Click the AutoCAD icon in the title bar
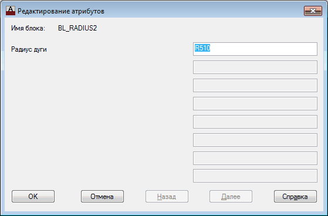This screenshot has width=328, height=216. pyautogui.click(x=11, y=11)
